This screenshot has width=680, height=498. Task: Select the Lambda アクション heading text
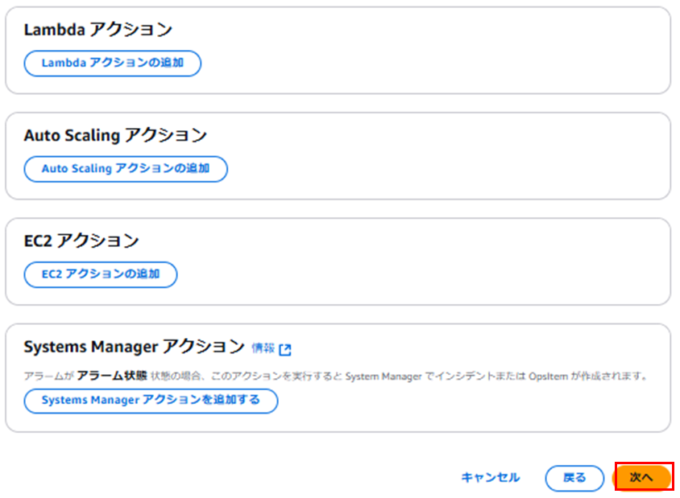[x=98, y=30]
